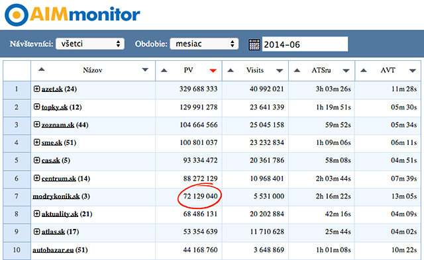
Task: Sort Visits column ascending arrow
Action: (231, 71)
